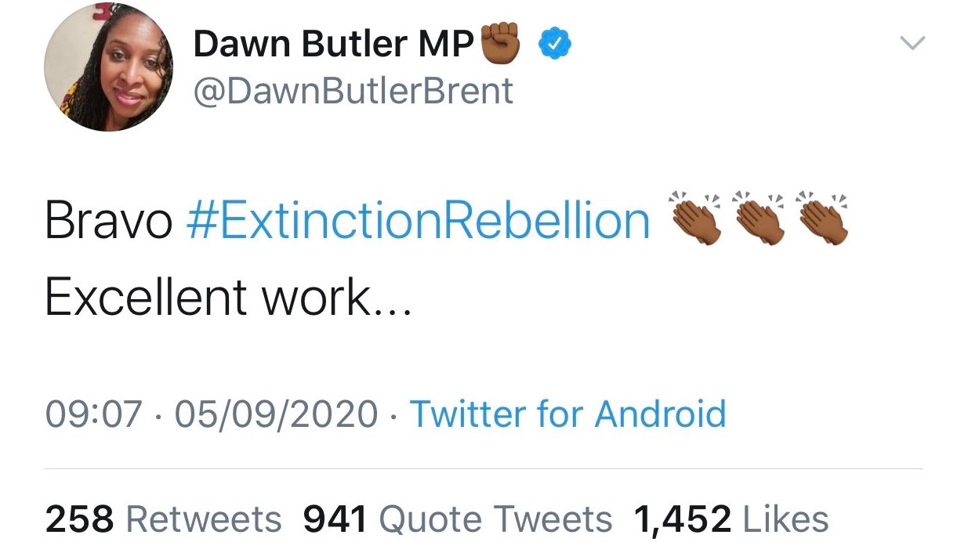This screenshot has height=542, width=968.
Task: Click the 05/09/2020 tweet date
Action: point(276,414)
